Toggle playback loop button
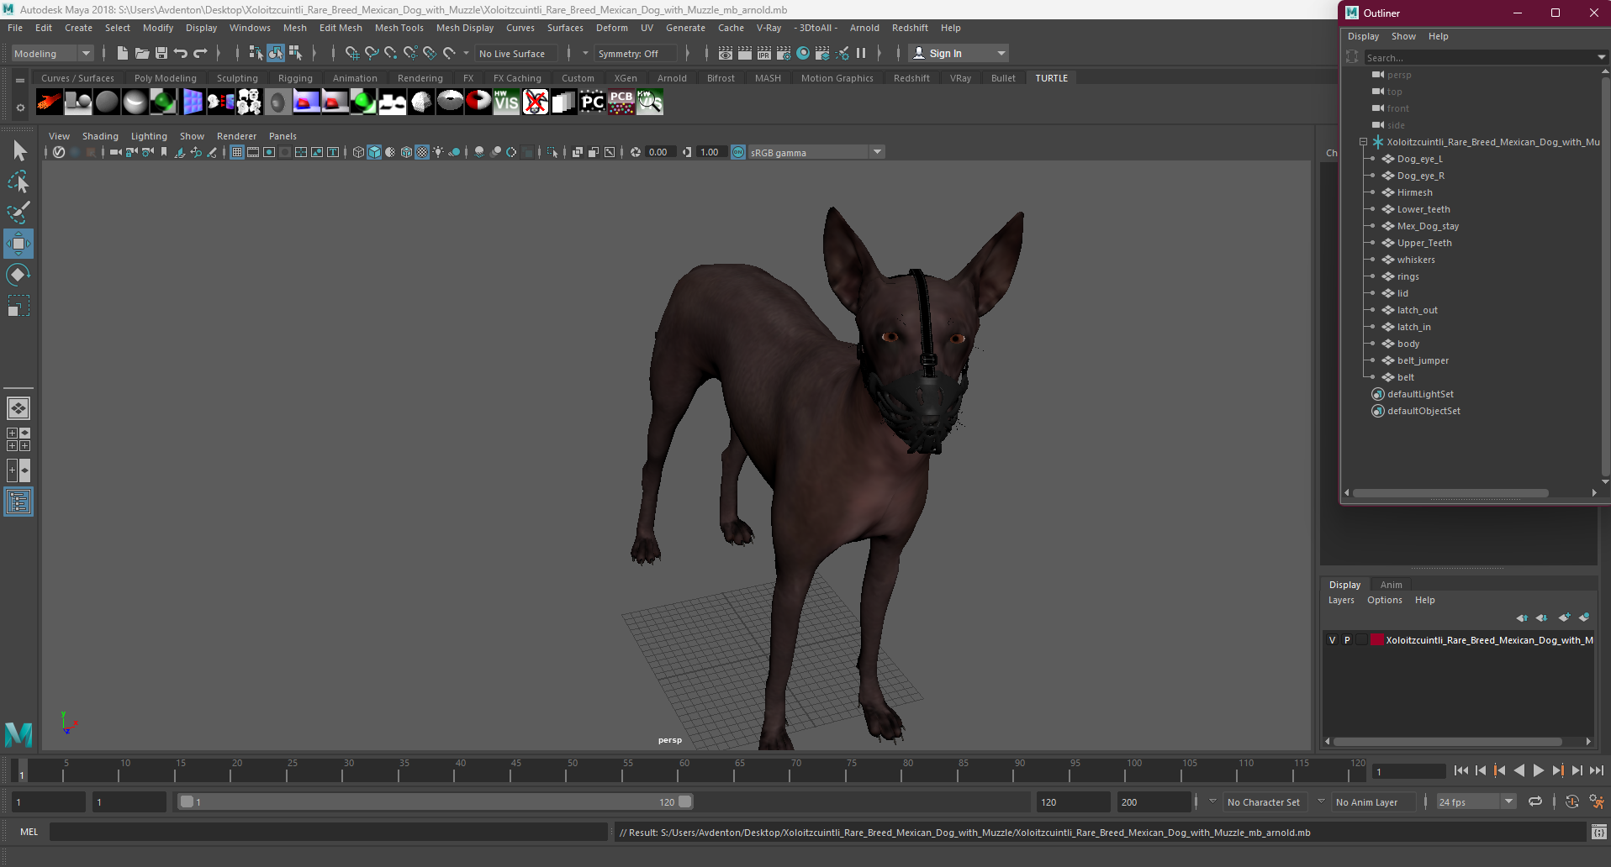The height and width of the screenshot is (867, 1611). (1535, 801)
